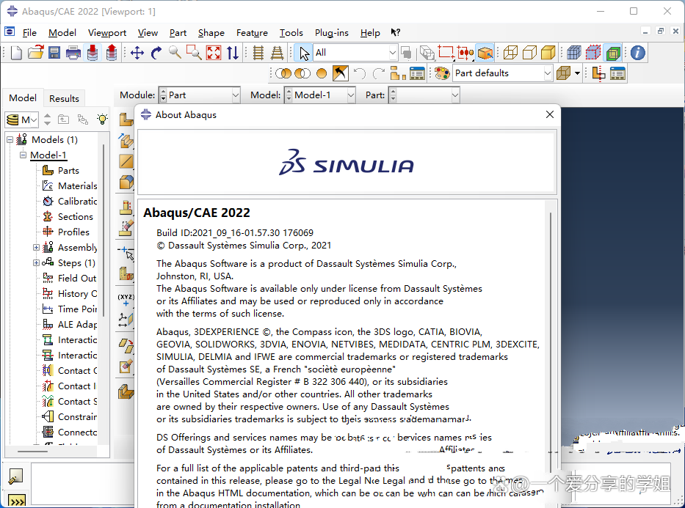The image size is (685, 508).
Task: Open a model database folder icon
Action: tap(35, 53)
